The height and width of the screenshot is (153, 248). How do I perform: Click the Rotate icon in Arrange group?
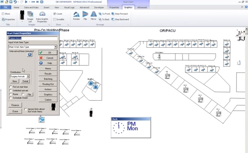coord(76,16)
